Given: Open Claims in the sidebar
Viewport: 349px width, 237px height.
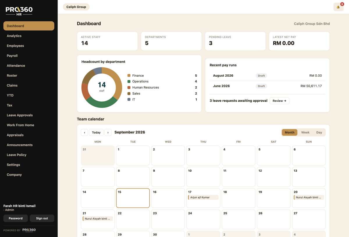Looking at the screenshot, I should pyautogui.click(x=29, y=85).
